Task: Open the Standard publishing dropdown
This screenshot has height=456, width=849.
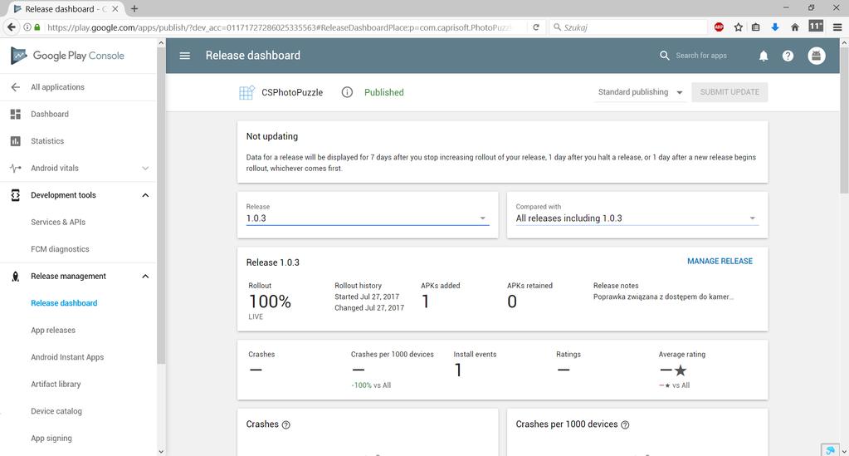Action: point(640,92)
